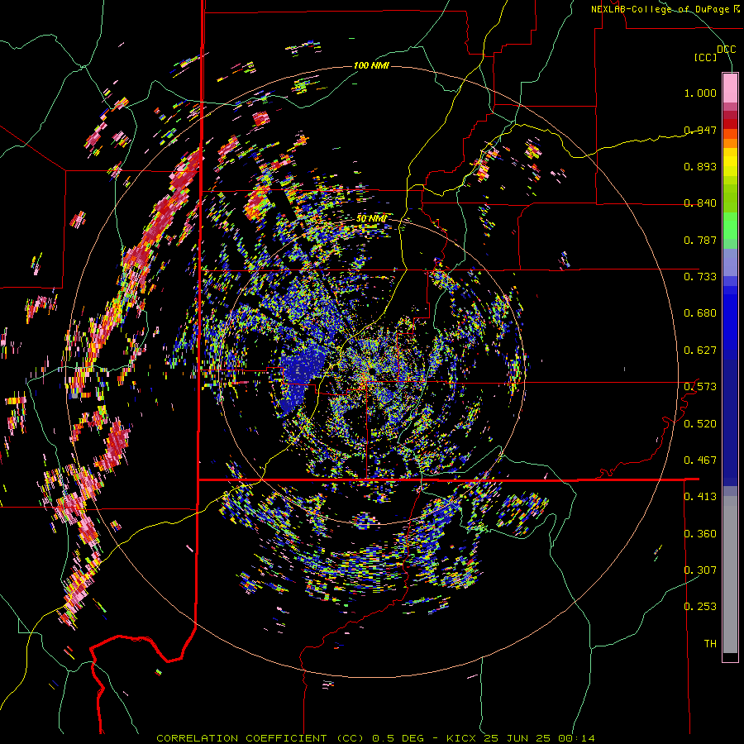Image resolution: width=744 pixels, height=744 pixels.
Task: Click the 0.893 legend value
Action: click(700, 166)
